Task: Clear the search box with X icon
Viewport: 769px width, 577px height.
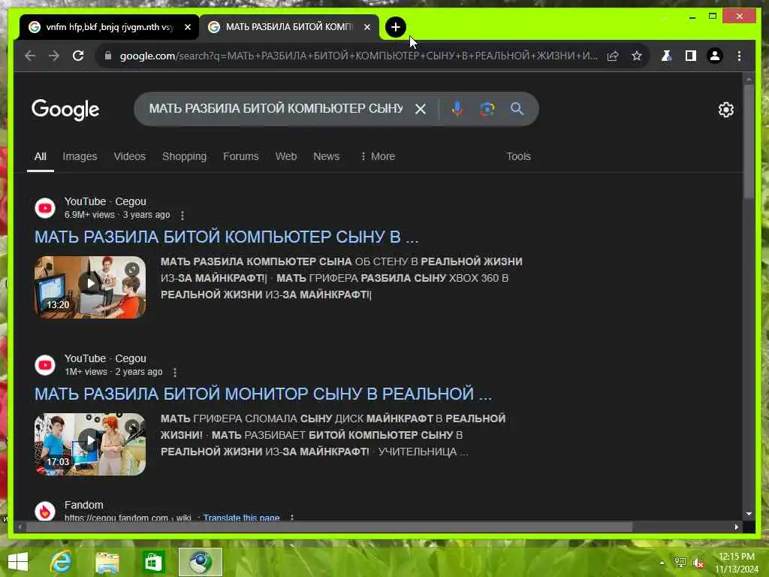Action: click(421, 109)
